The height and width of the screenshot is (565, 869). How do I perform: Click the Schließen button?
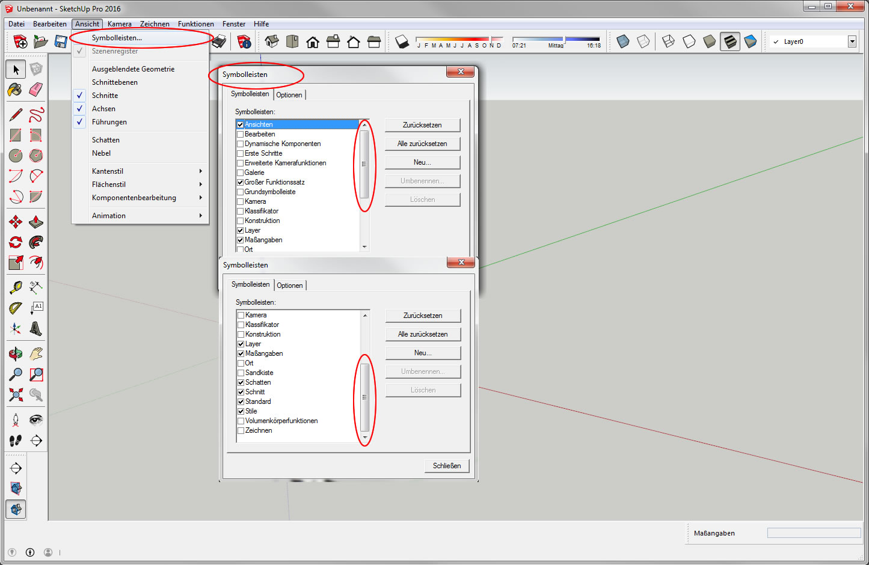(x=447, y=466)
